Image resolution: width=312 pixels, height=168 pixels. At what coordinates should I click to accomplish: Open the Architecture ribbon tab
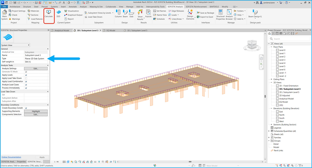pos(15,7)
